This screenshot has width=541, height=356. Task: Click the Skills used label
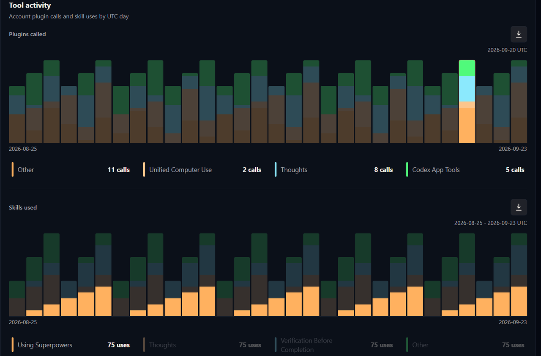(23, 207)
